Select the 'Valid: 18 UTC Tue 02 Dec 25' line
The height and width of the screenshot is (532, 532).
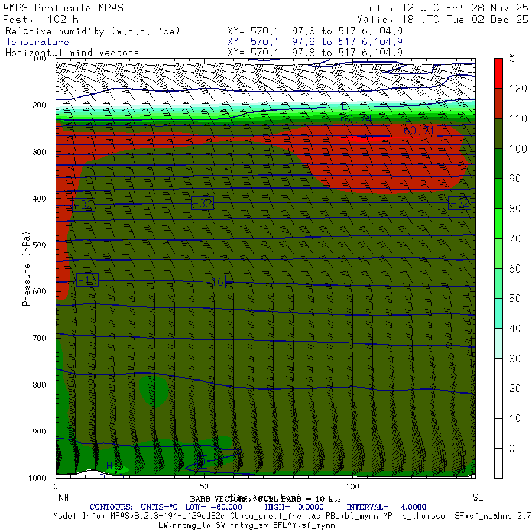point(443,20)
